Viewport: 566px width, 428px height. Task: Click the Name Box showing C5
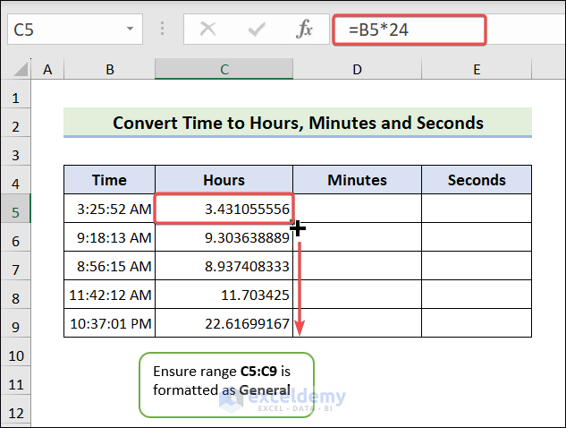coord(75,30)
